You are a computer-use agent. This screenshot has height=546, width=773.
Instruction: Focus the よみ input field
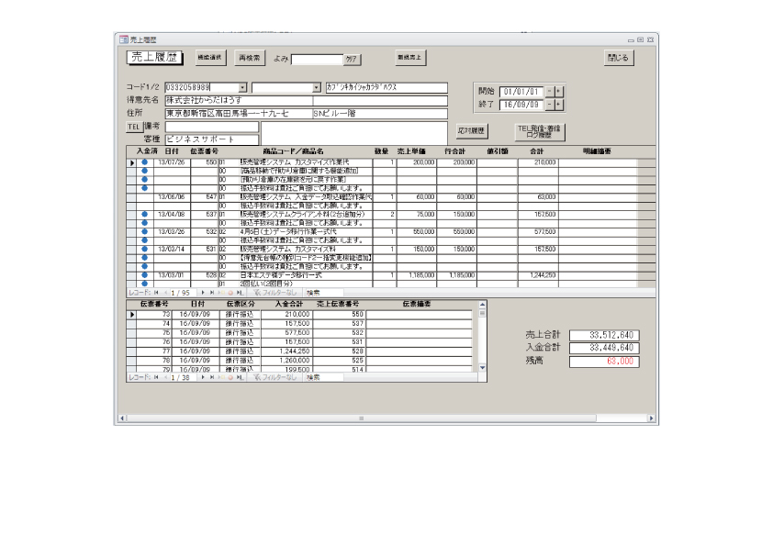317,59
